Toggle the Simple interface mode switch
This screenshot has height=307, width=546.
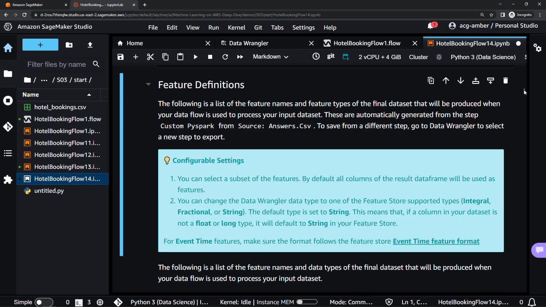click(x=44, y=302)
